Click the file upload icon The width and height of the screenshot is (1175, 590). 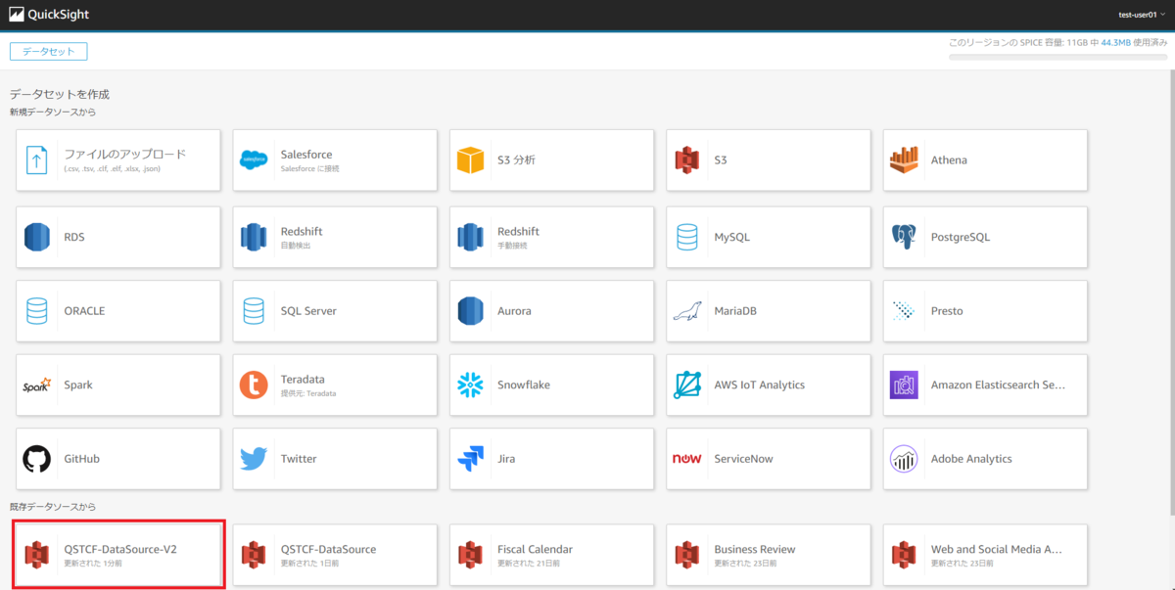[x=36, y=159]
